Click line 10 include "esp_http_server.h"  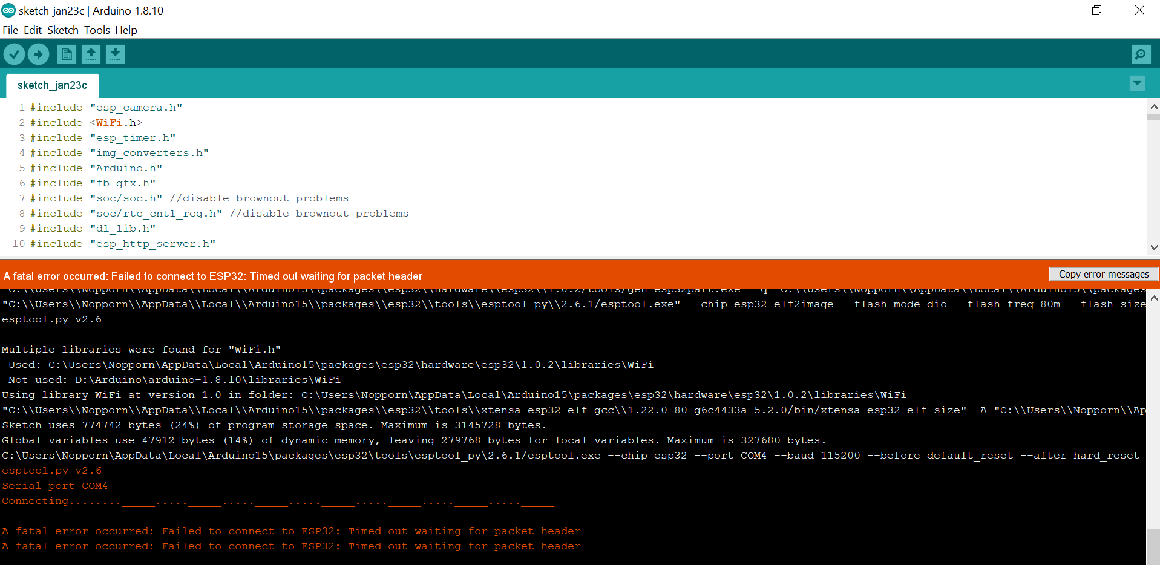tap(123, 244)
